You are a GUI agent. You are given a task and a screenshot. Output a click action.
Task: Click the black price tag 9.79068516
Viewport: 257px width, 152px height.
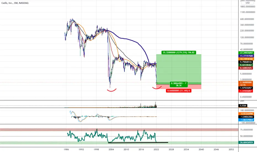click(x=246, y=62)
